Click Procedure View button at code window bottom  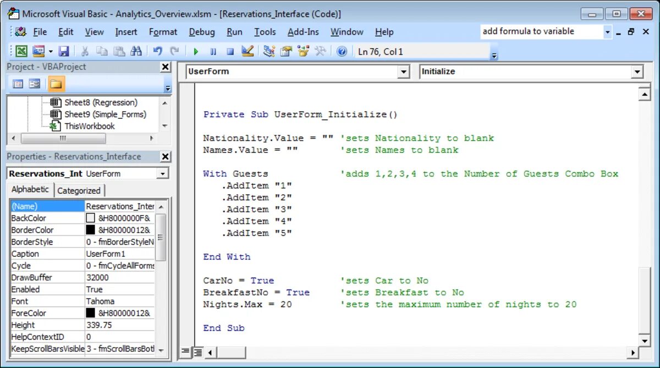[x=185, y=351]
